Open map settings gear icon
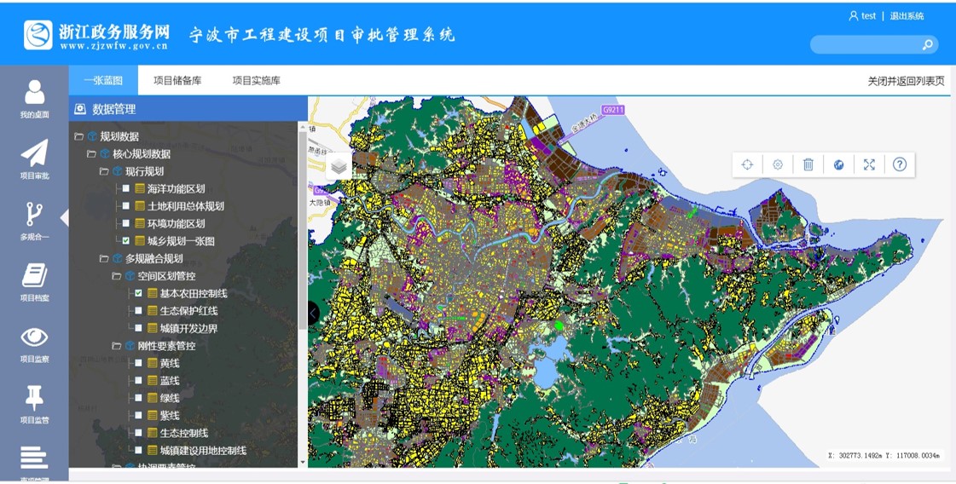 [x=778, y=164]
